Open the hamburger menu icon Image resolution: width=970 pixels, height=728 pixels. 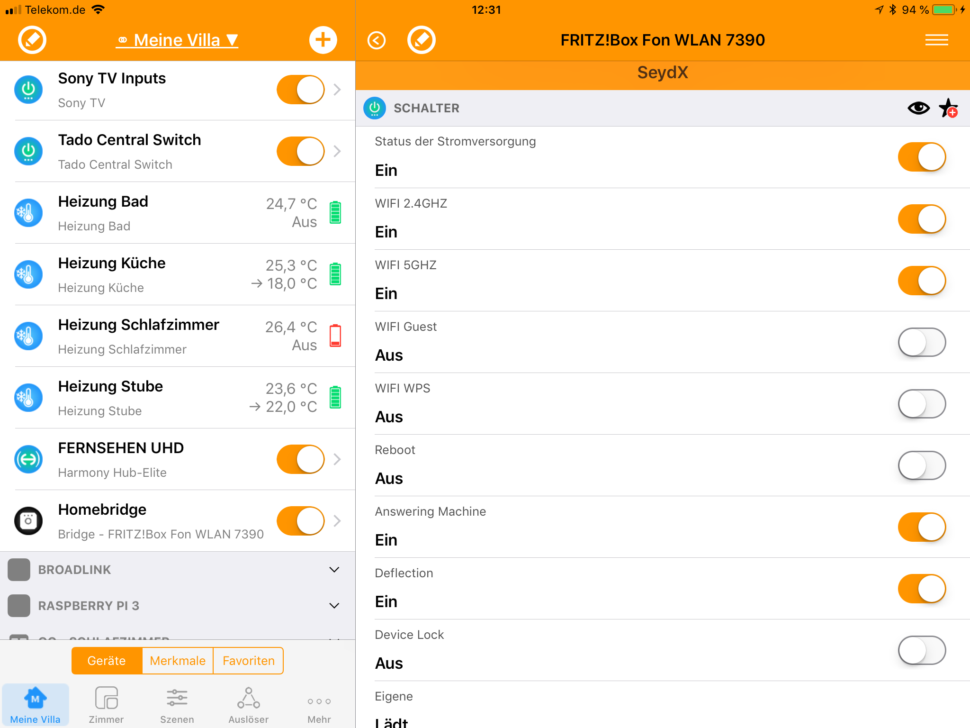pyautogui.click(x=936, y=40)
